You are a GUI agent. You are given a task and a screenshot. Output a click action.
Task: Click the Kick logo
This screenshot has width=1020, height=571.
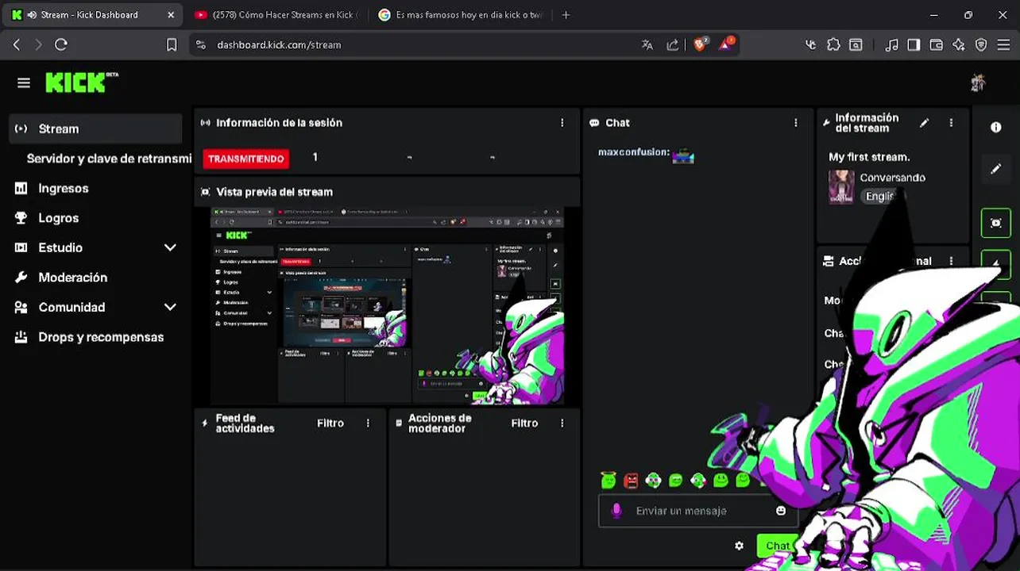point(81,82)
